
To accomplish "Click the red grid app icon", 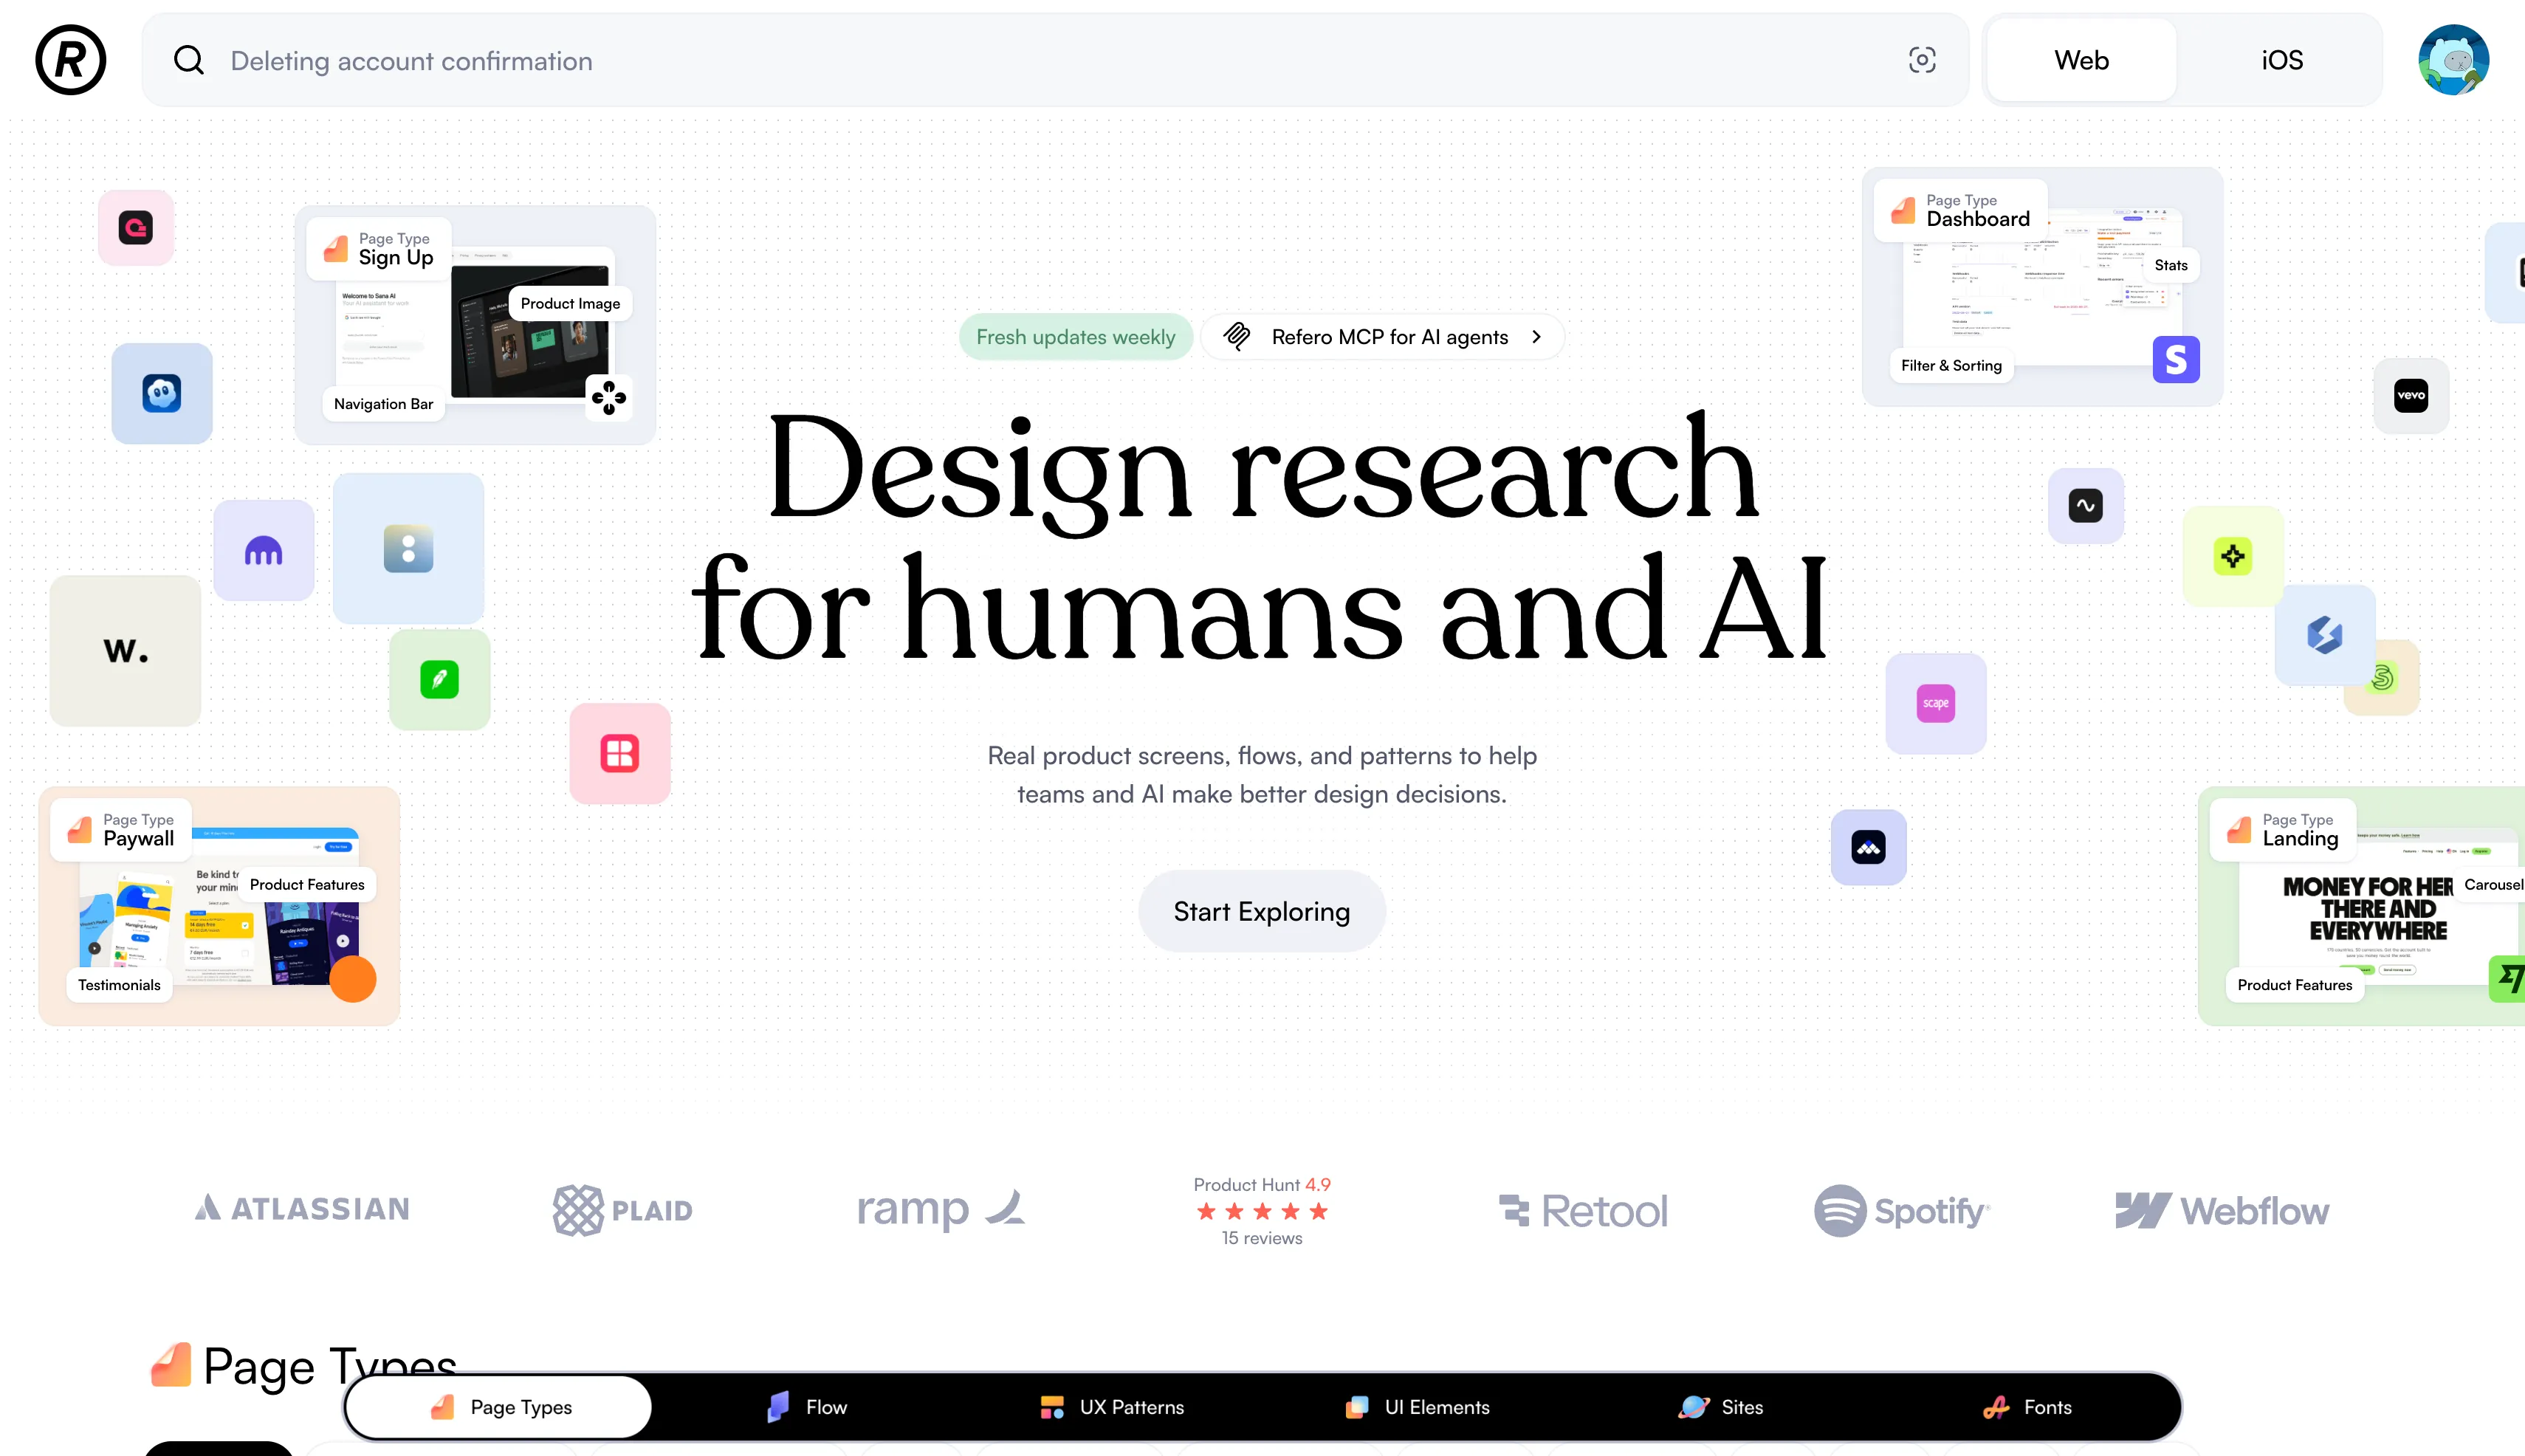I will point(619,753).
